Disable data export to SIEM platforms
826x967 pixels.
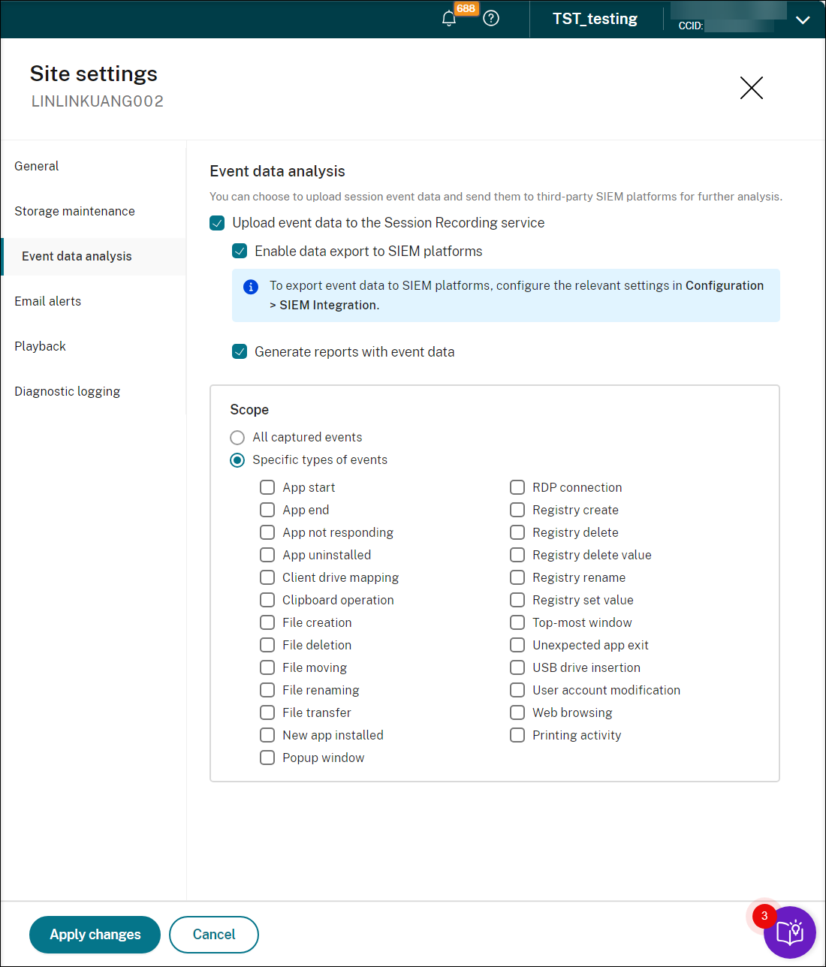point(240,252)
